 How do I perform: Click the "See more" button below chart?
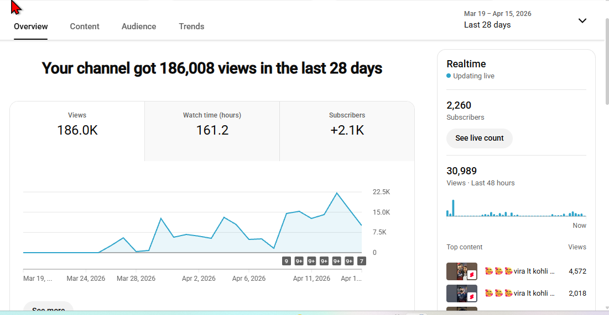click(x=48, y=309)
